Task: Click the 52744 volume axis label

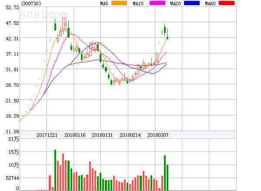Action: click(12, 178)
